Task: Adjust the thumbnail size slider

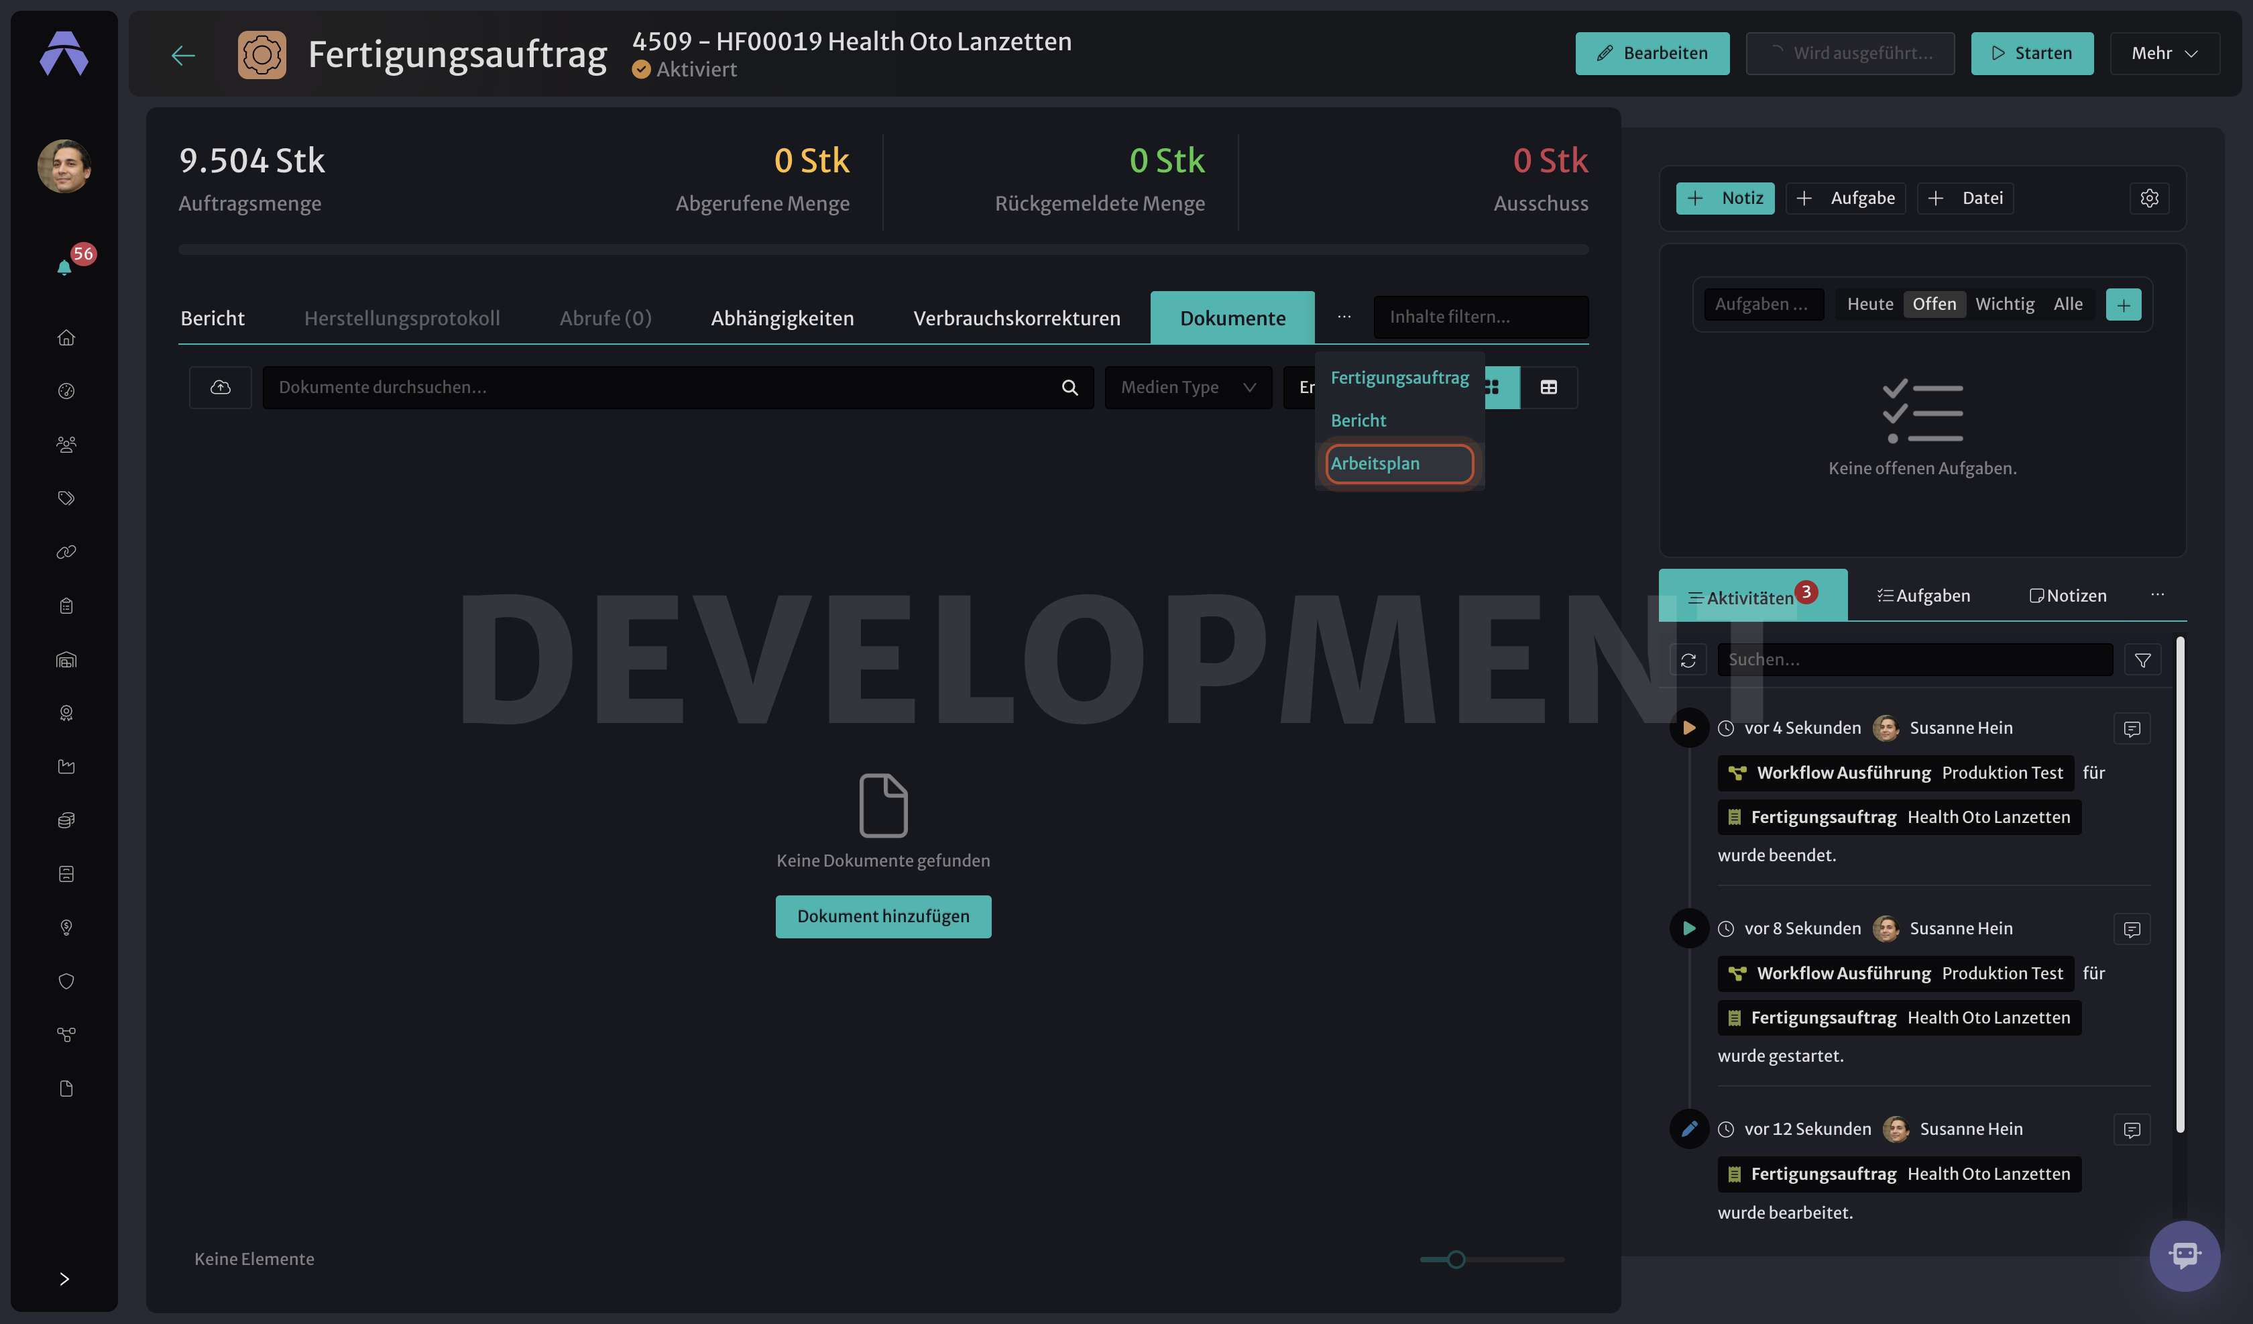Action: [x=1456, y=1260]
